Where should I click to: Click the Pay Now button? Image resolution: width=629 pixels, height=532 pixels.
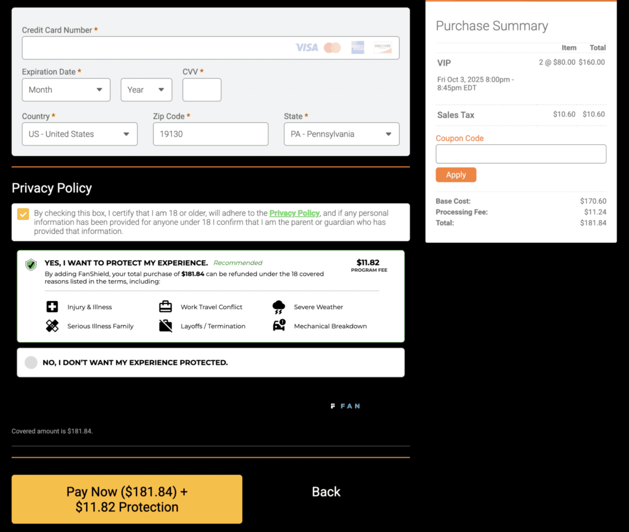(126, 499)
